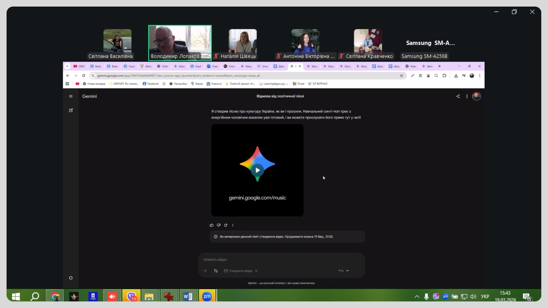Start a new chat with edit icon

coord(71,110)
